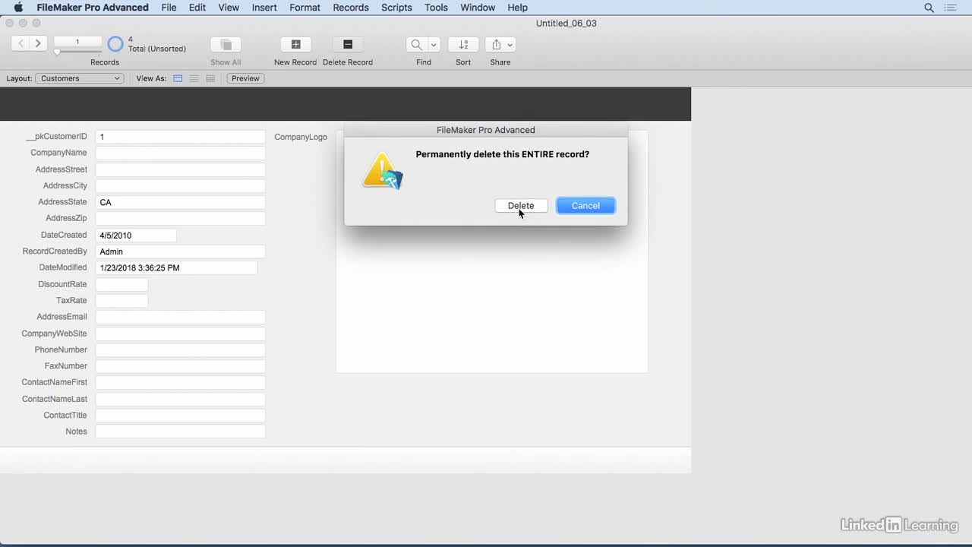This screenshot has width=972, height=547.
Task: Click the AddressState field containing CA
Action: tap(180, 202)
